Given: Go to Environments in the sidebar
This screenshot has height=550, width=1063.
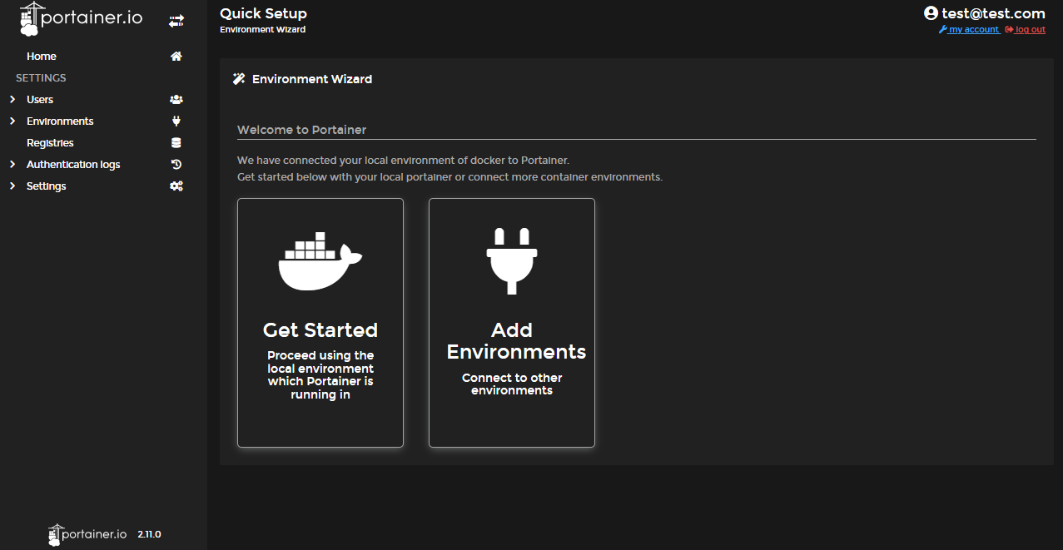Looking at the screenshot, I should click(x=60, y=121).
